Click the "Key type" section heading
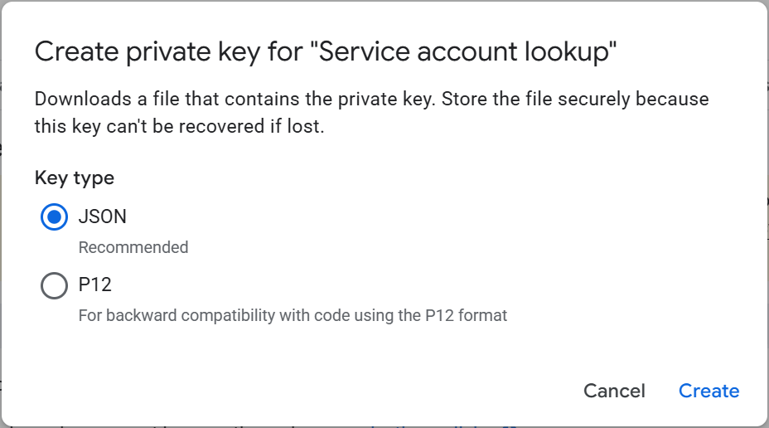The width and height of the screenshot is (769, 428). 75,178
